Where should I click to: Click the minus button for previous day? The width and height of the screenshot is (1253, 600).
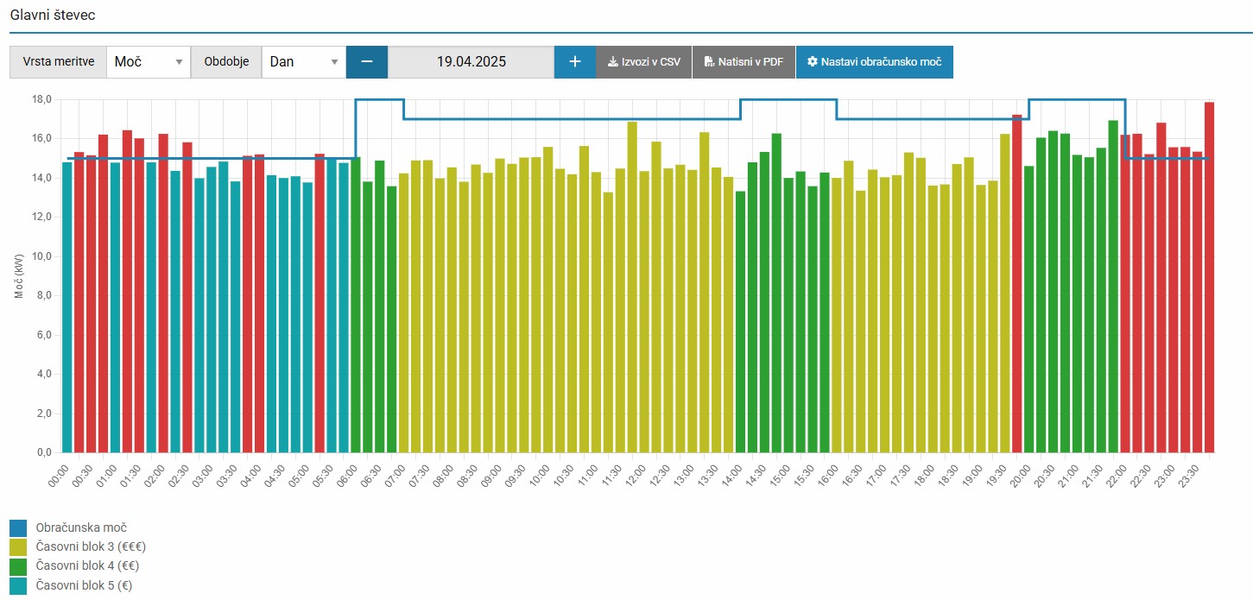[367, 62]
